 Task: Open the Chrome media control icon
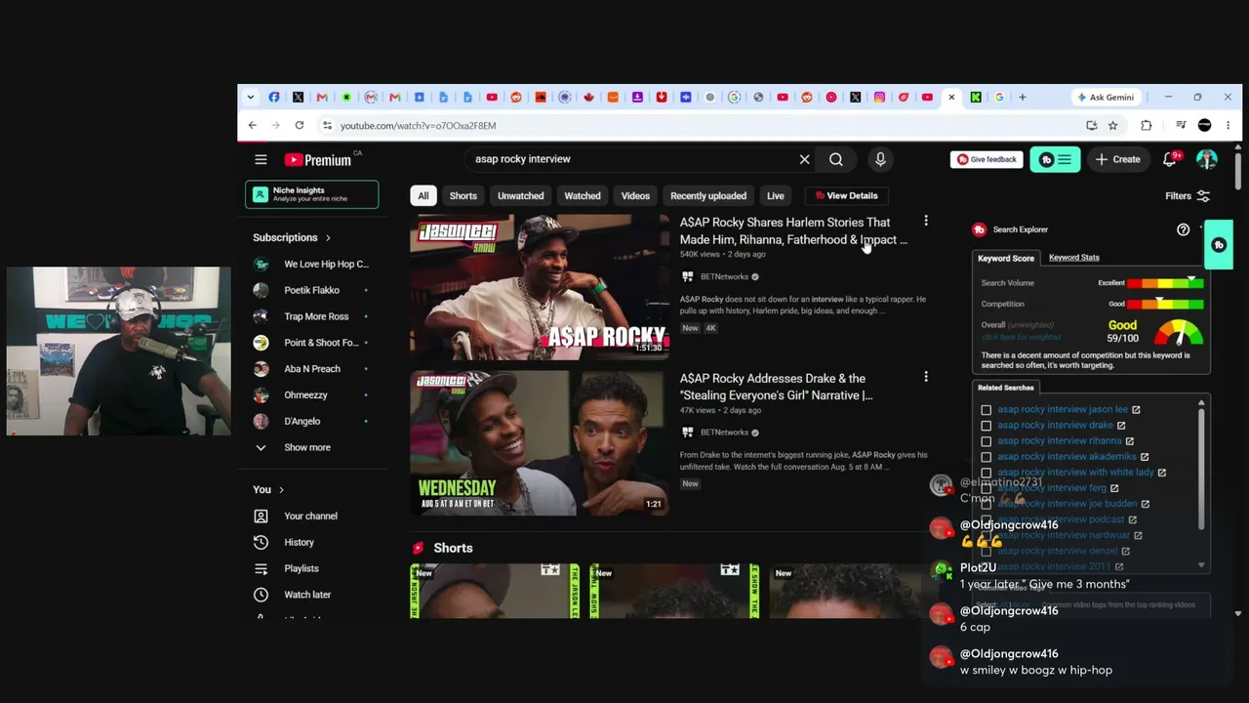click(1181, 125)
